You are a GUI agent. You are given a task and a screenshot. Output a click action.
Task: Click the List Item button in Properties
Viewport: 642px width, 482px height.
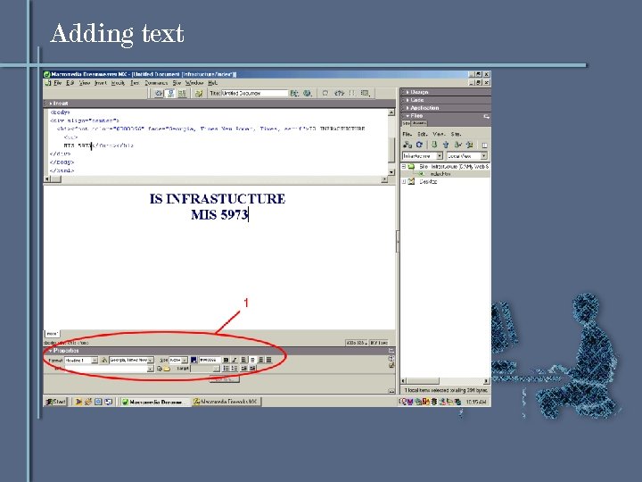(225, 380)
